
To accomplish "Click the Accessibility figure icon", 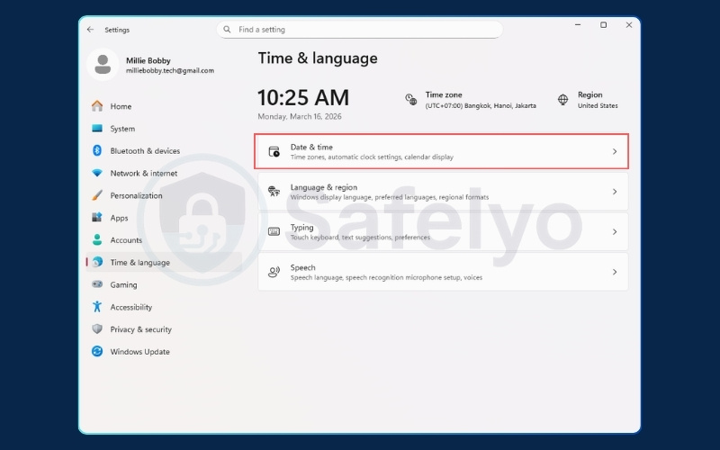I will pos(97,307).
